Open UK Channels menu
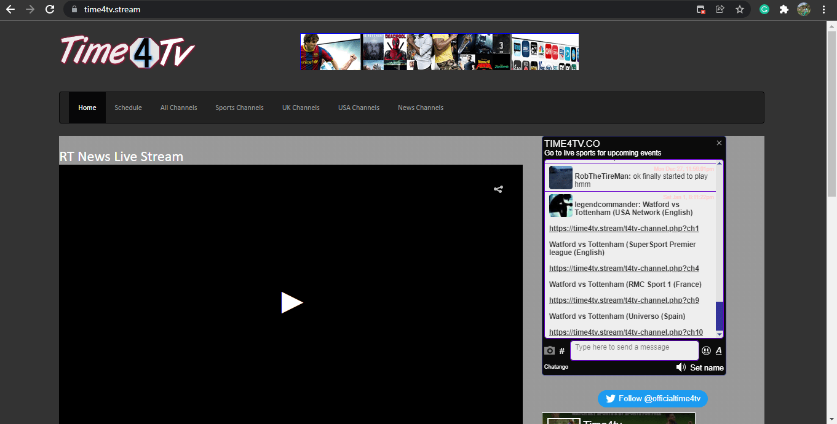This screenshot has width=837, height=424. coord(301,108)
